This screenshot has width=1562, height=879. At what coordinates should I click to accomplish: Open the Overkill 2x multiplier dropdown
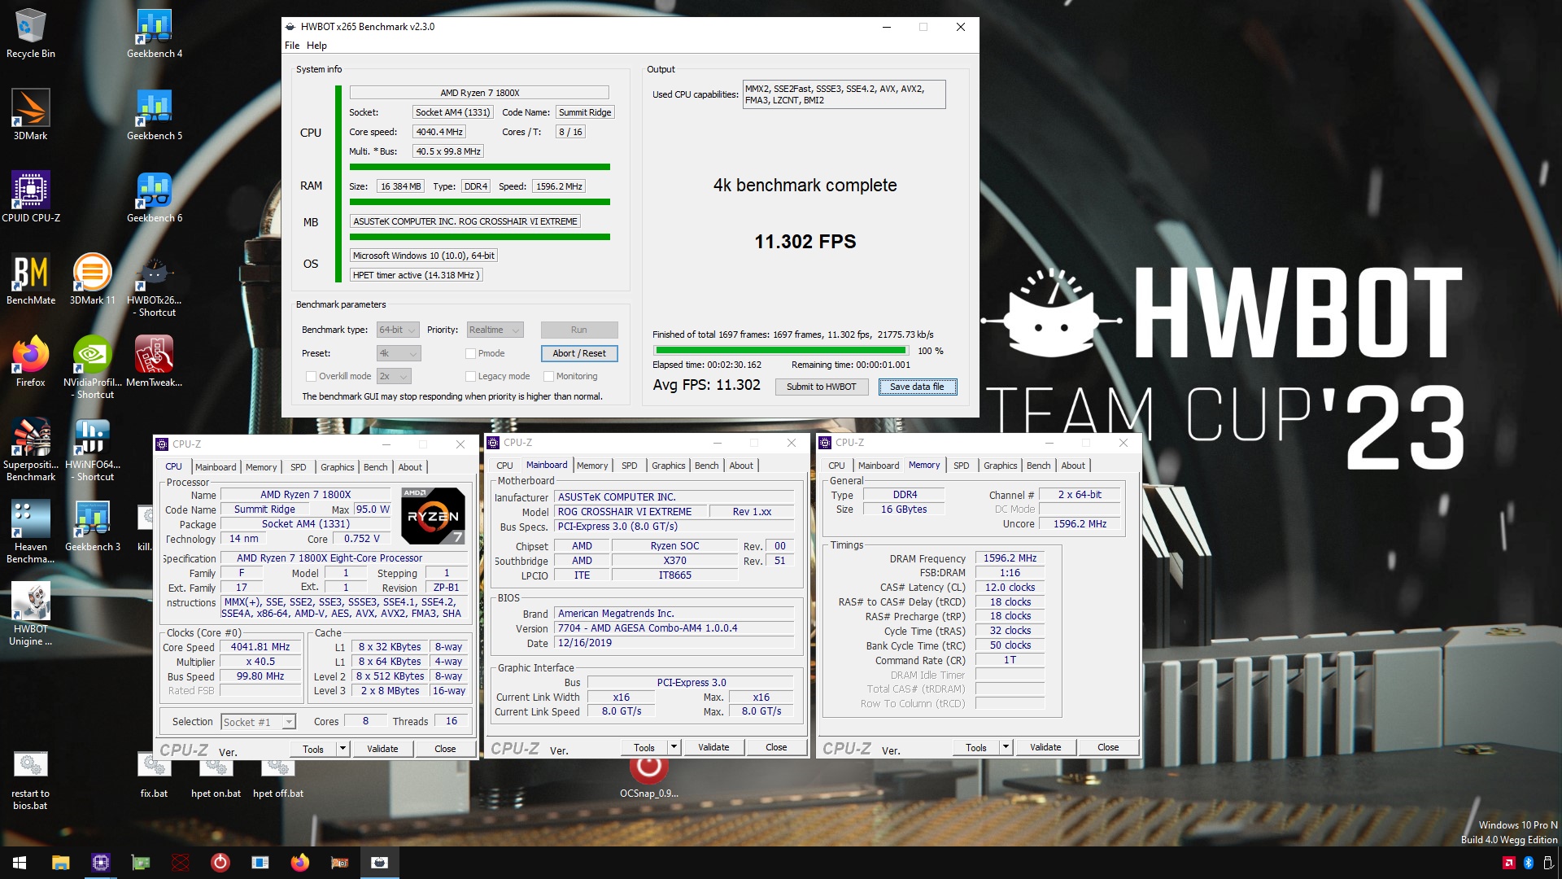click(x=394, y=376)
